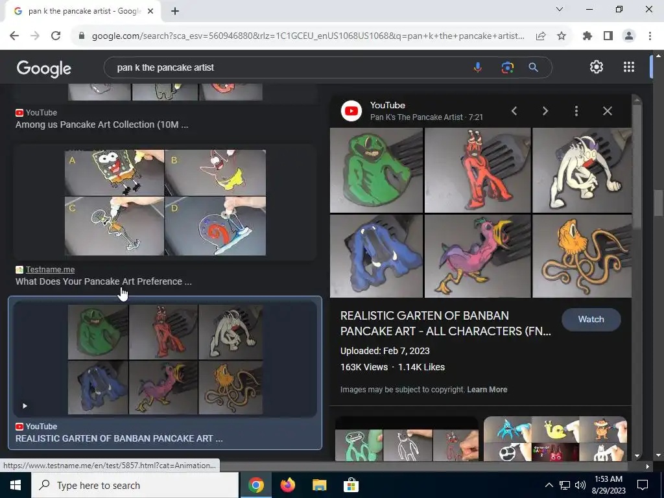Open the SpongeBob pancake art thumbnail
The height and width of the screenshot is (498, 664).
coord(165,202)
